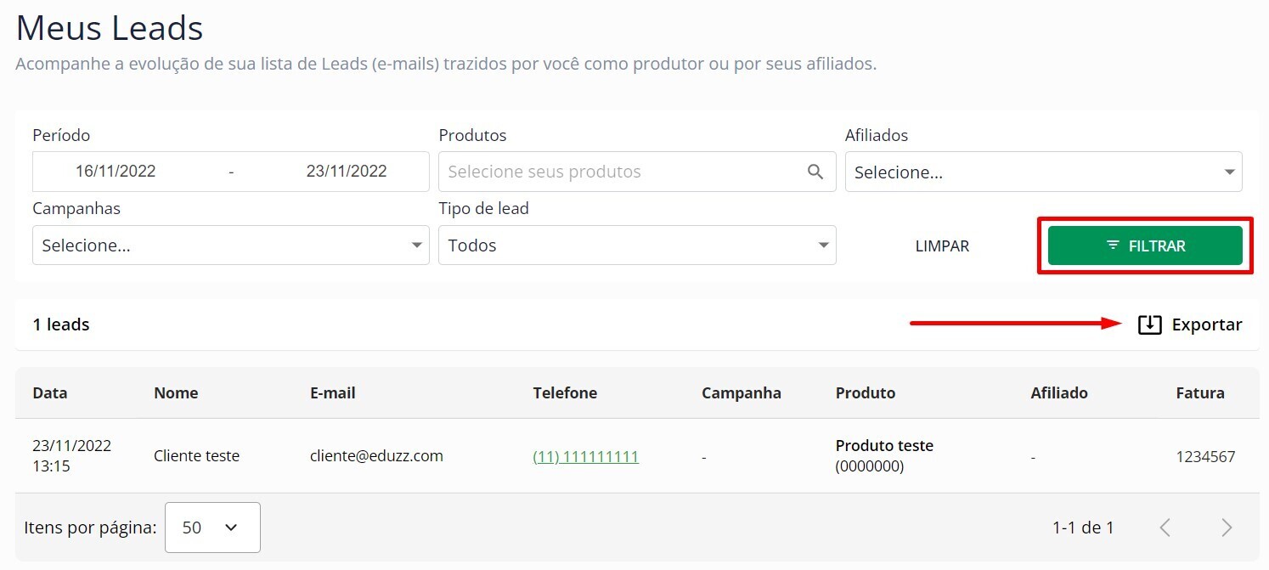Expand the Campanhas dropdown
This screenshot has height=570, width=1269.
click(230, 245)
